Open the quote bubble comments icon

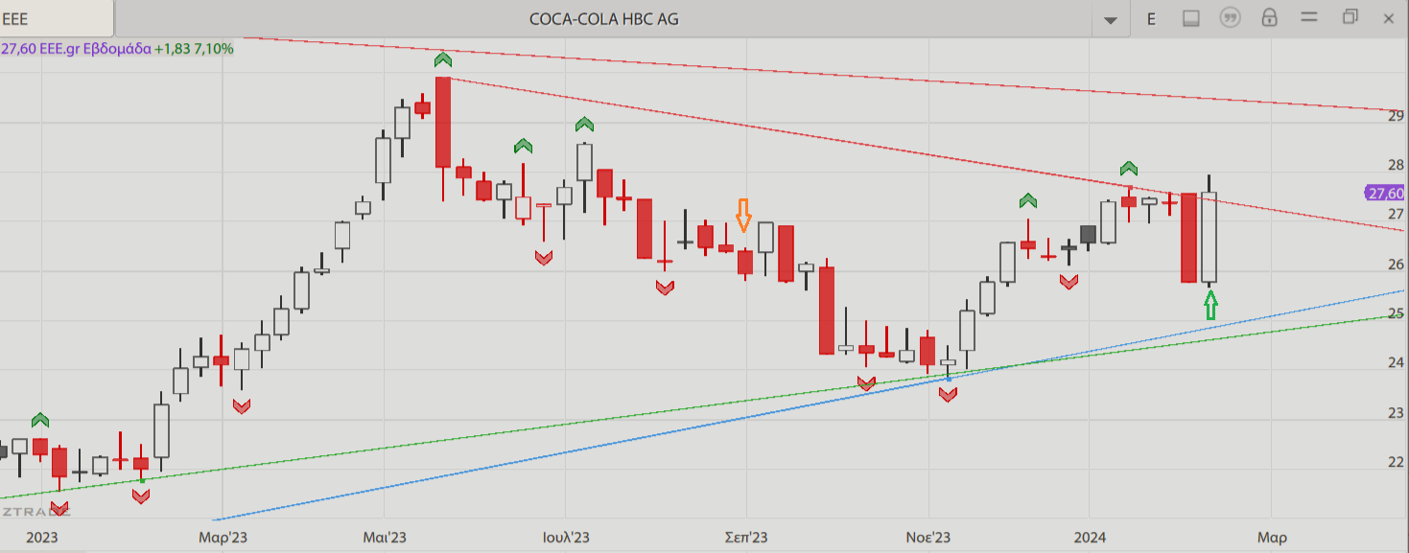click(1230, 18)
